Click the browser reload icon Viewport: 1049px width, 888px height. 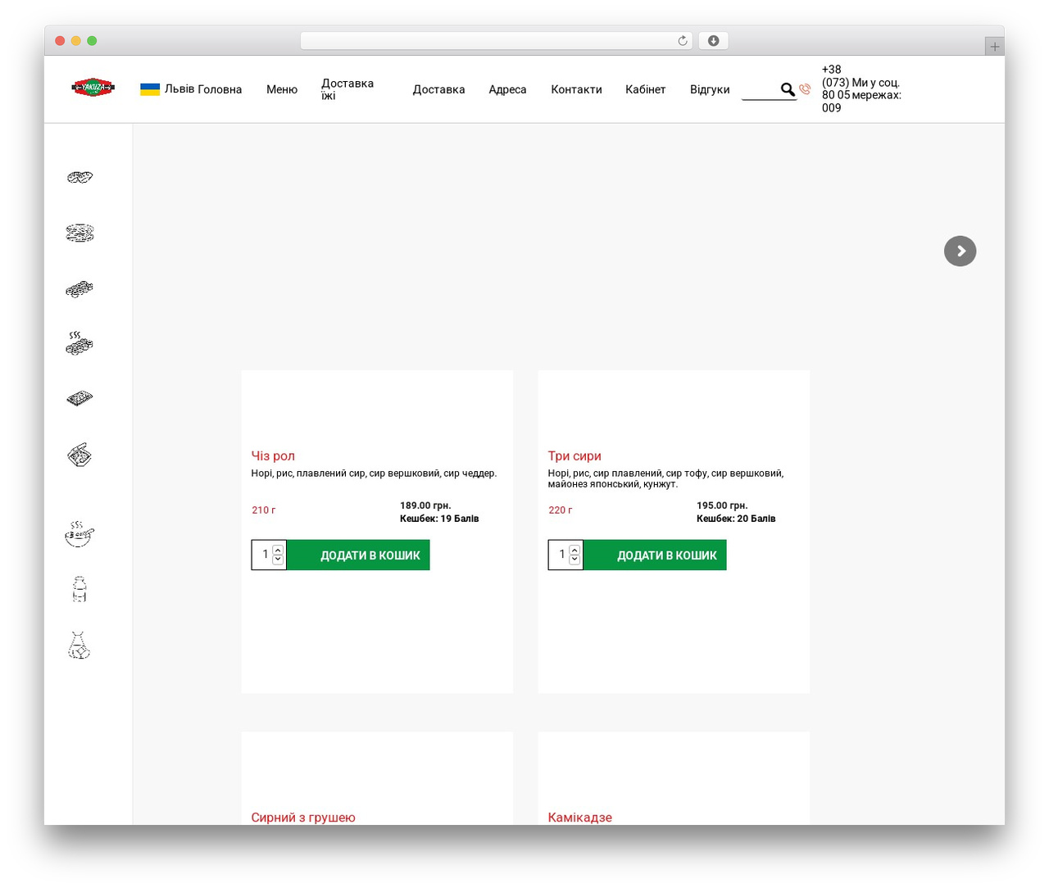coord(683,41)
